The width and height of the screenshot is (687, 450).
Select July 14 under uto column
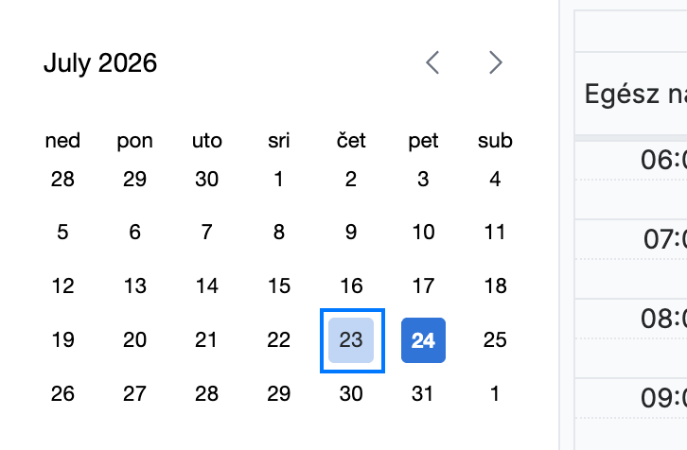click(207, 286)
